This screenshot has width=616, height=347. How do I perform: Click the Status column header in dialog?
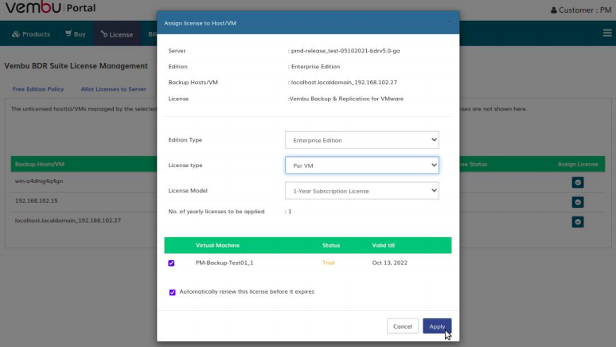point(331,245)
